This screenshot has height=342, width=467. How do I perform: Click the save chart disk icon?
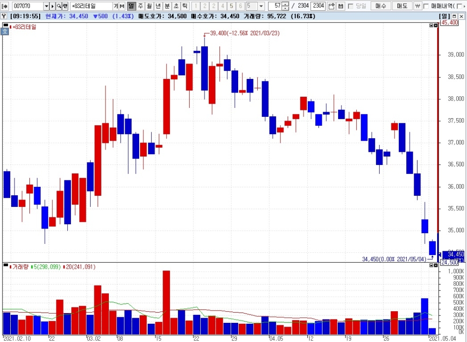coord(341,6)
